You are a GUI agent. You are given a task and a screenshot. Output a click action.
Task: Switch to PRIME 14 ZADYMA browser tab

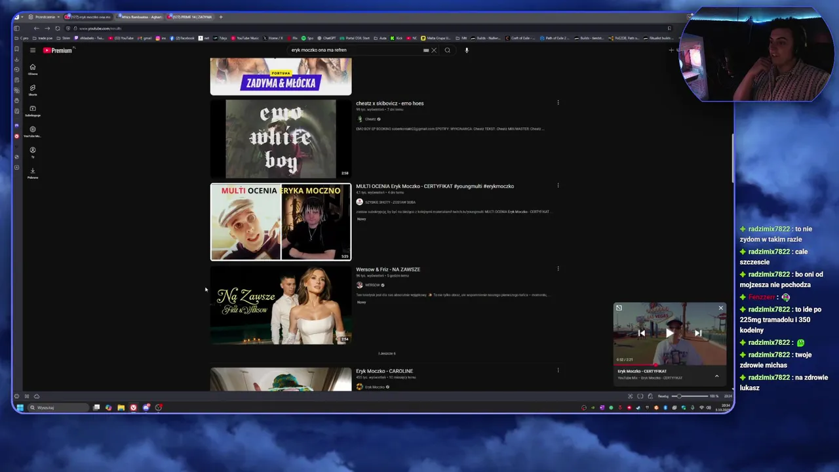191,17
